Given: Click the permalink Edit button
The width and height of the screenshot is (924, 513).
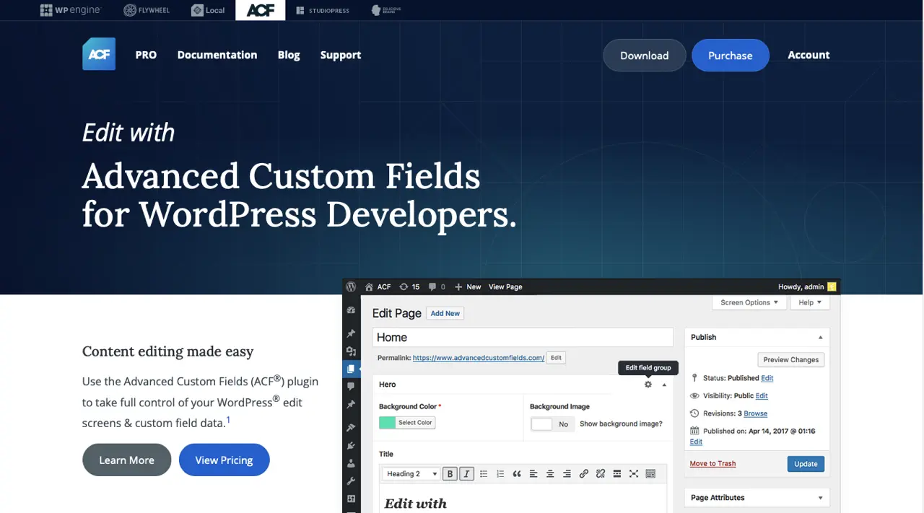Looking at the screenshot, I should 556,358.
